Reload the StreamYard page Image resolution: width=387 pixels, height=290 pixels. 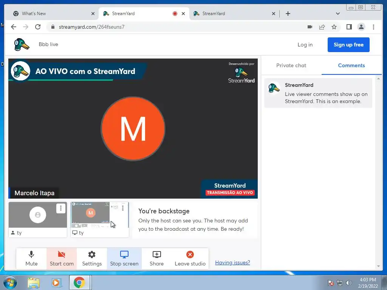point(38,27)
